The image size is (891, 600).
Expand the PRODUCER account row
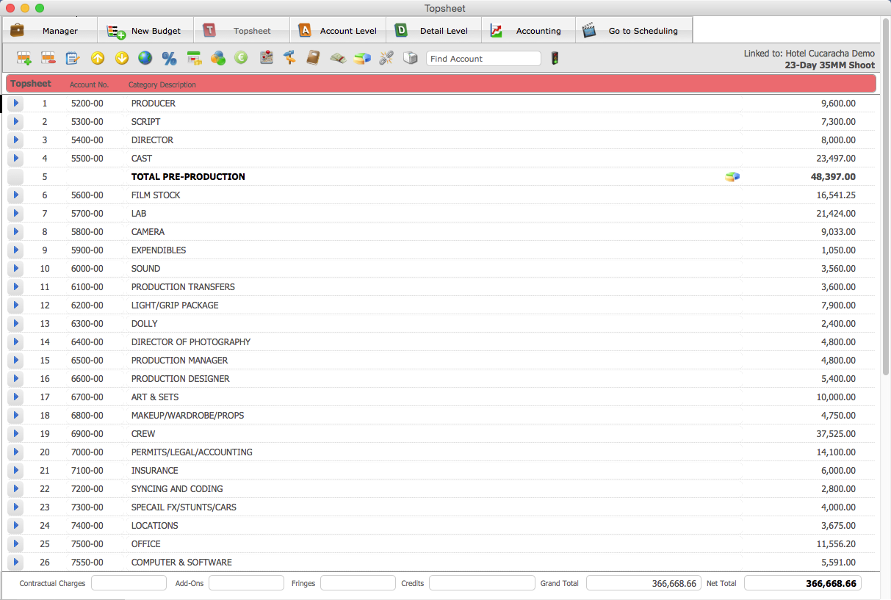(x=15, y=104)
